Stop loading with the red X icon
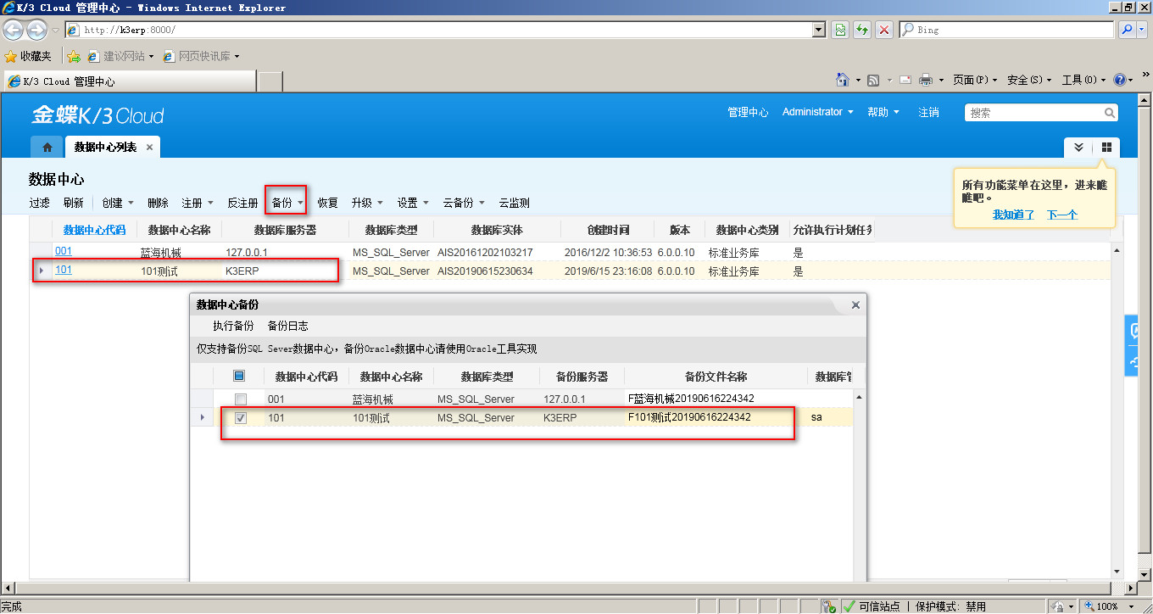The height and width of the screenshot is (614, 1153). pyautogui.click(x=884, y=30)
